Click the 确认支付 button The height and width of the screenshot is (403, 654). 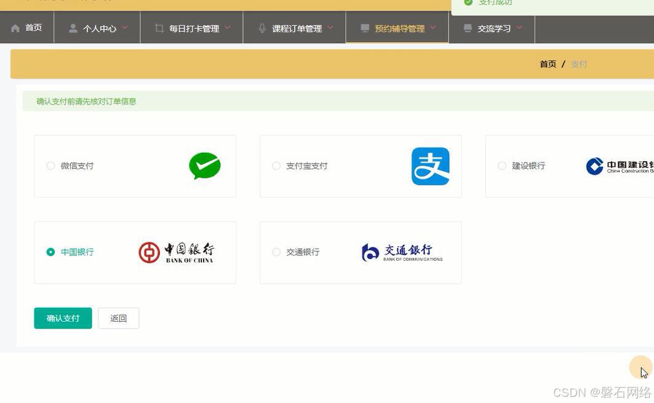click(63, 318)
